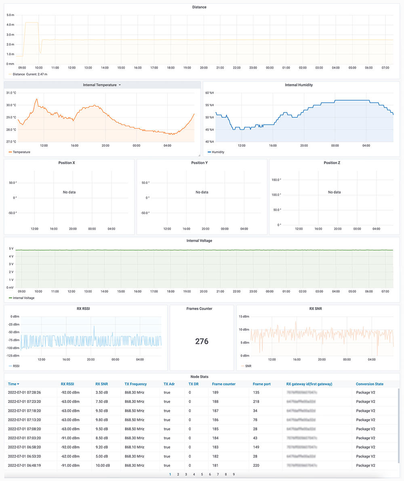Viewport: 404px width, 481px height.
Task: Select frame port cell 218
Action: [256, 401]
